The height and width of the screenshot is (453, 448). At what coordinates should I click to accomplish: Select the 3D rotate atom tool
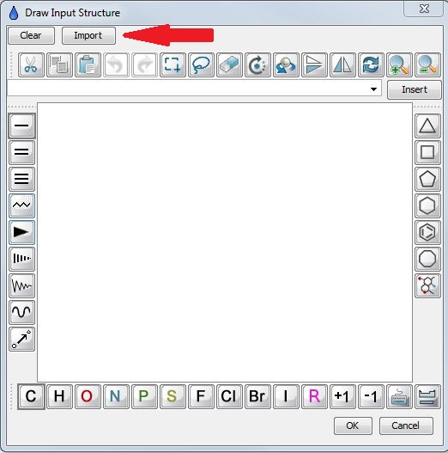coord(286,64)
